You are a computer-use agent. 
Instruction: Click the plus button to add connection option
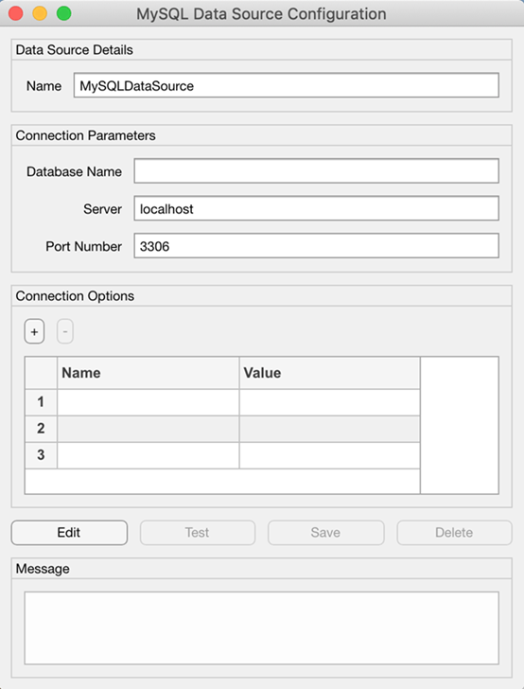point(34,331)
